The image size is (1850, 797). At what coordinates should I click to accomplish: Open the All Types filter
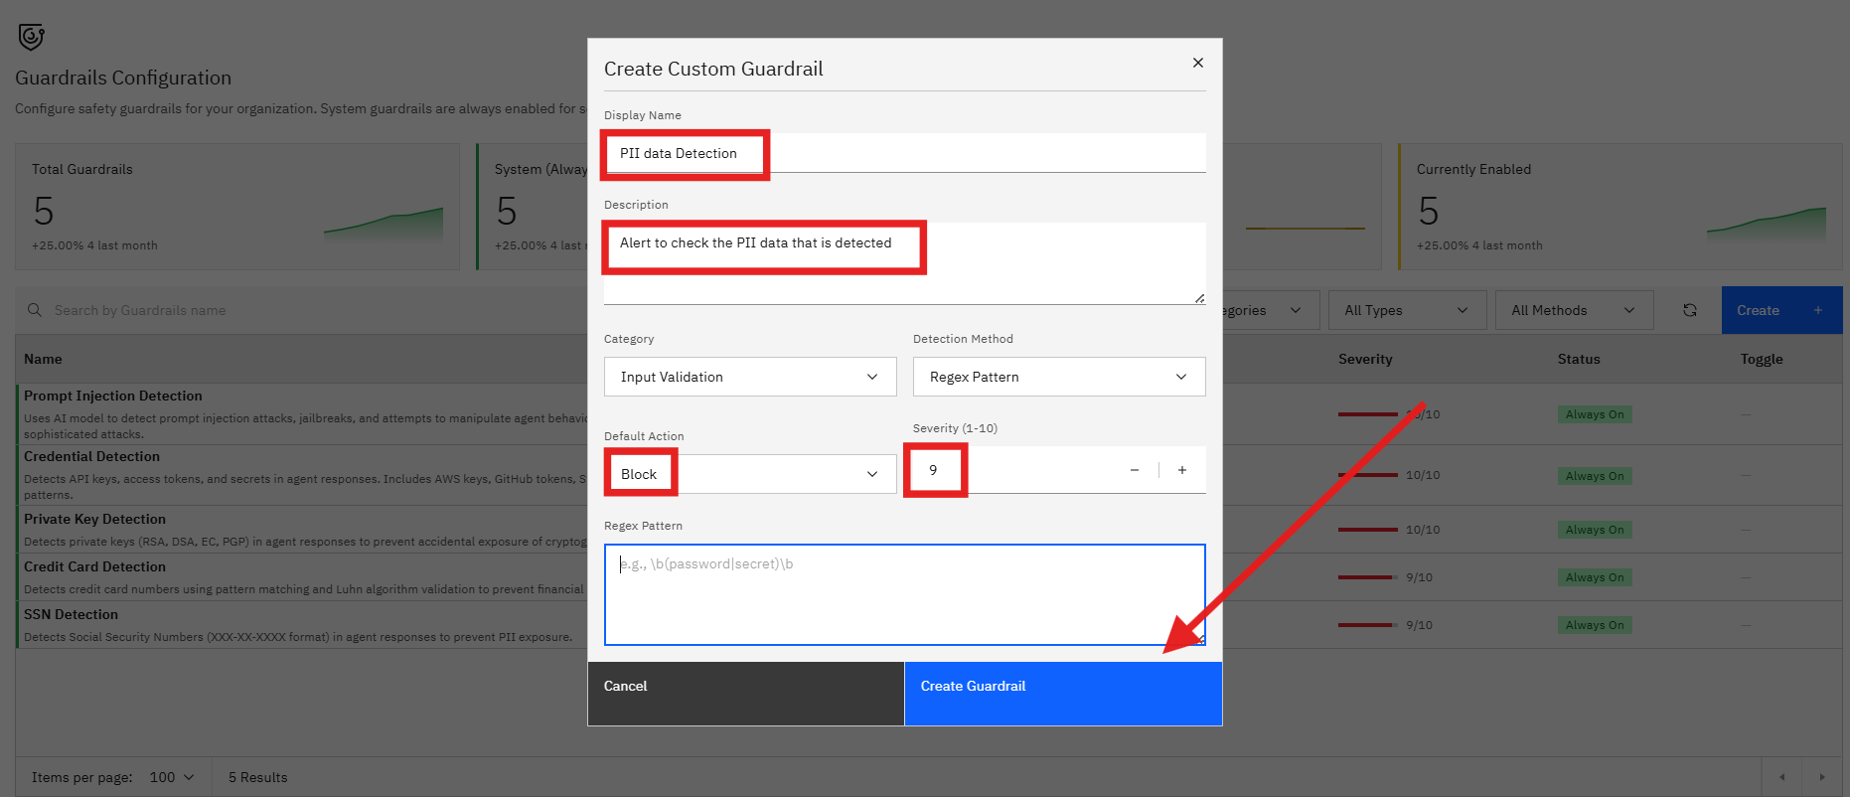click(1407, 310)
